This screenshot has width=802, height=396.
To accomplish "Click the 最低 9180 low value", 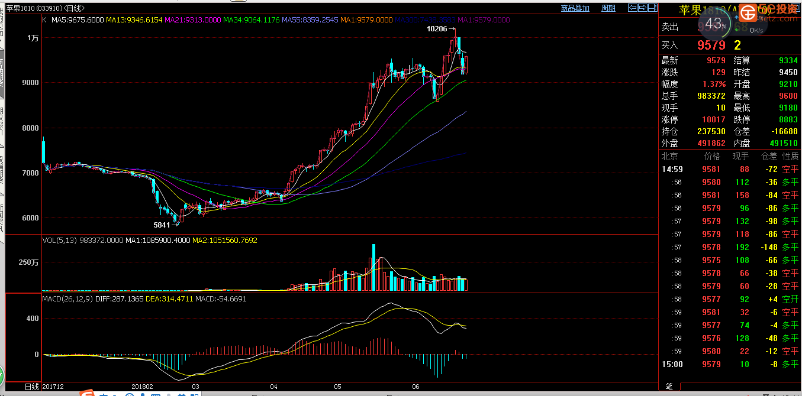I will point(788,108).
